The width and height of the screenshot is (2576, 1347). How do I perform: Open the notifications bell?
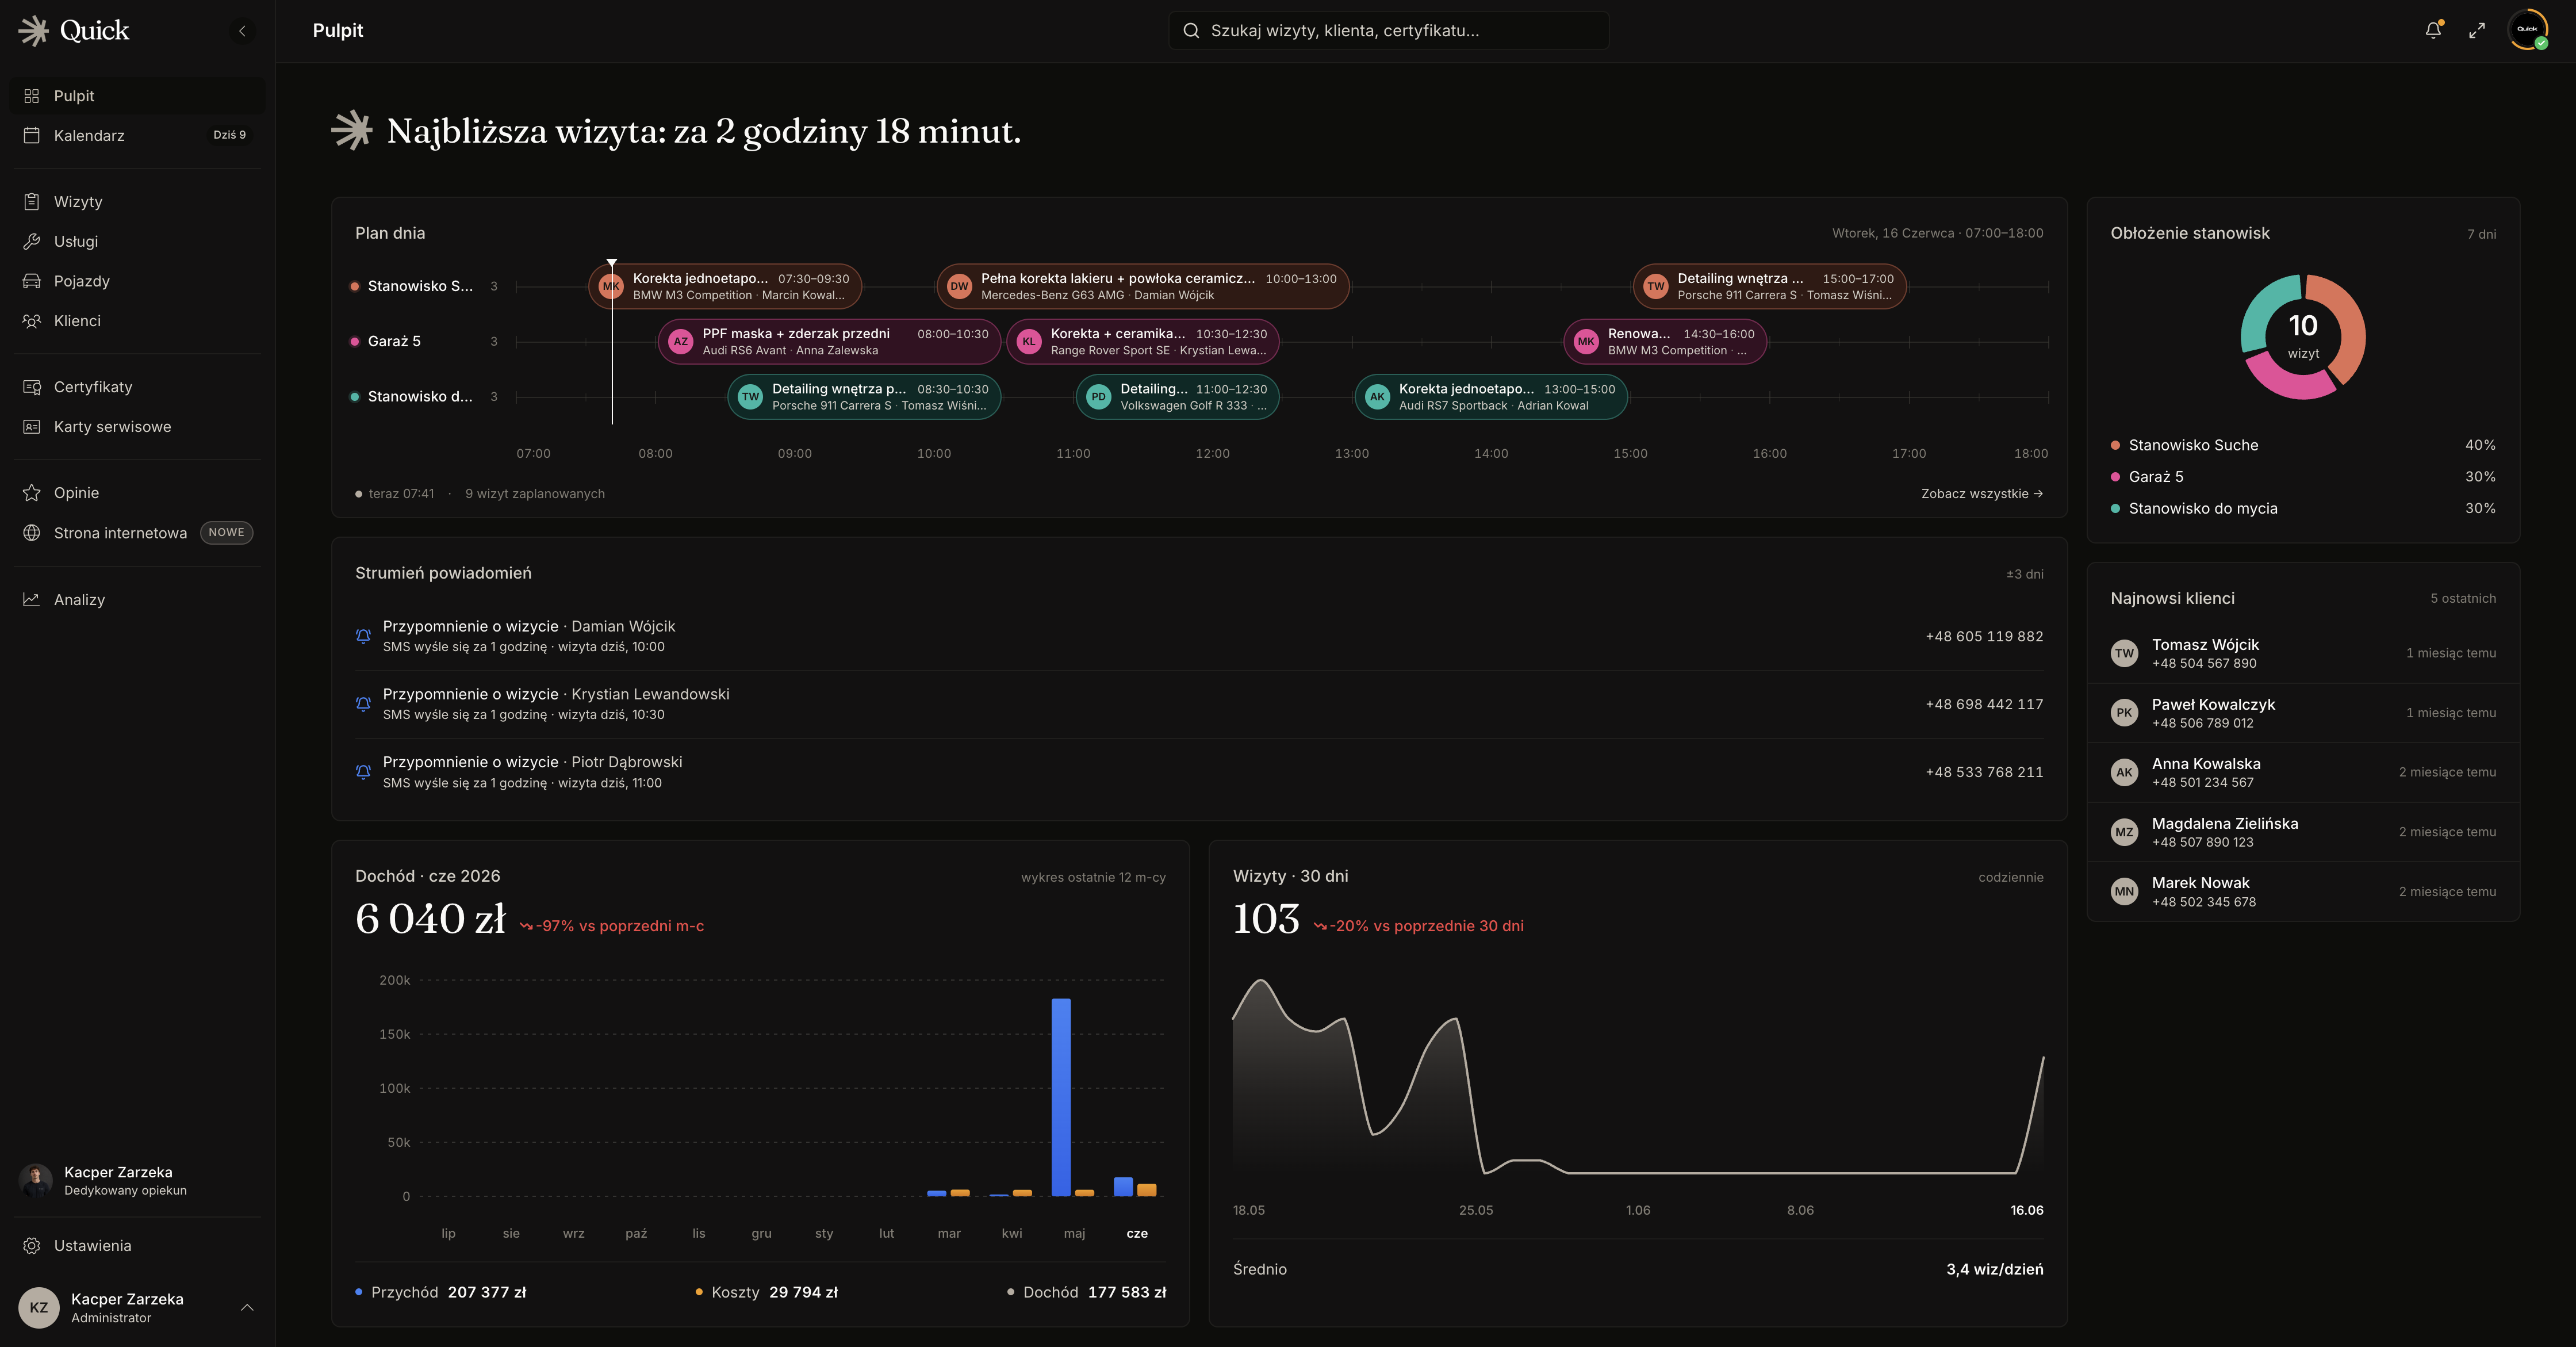2433,30
